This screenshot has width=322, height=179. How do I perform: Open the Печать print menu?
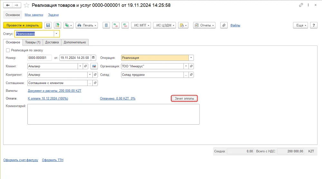(87, 25)
